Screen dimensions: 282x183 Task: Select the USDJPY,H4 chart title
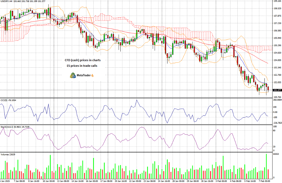(x=6, y=1)
